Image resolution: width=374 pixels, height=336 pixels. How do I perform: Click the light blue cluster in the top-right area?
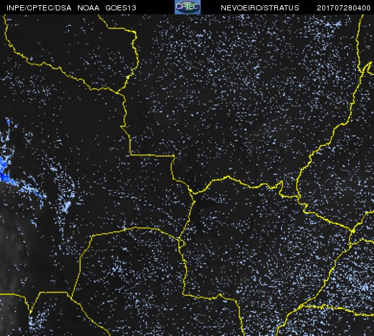337,24
